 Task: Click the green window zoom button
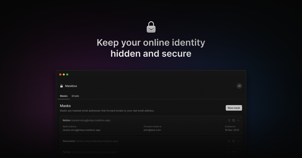tap(67, 74)
